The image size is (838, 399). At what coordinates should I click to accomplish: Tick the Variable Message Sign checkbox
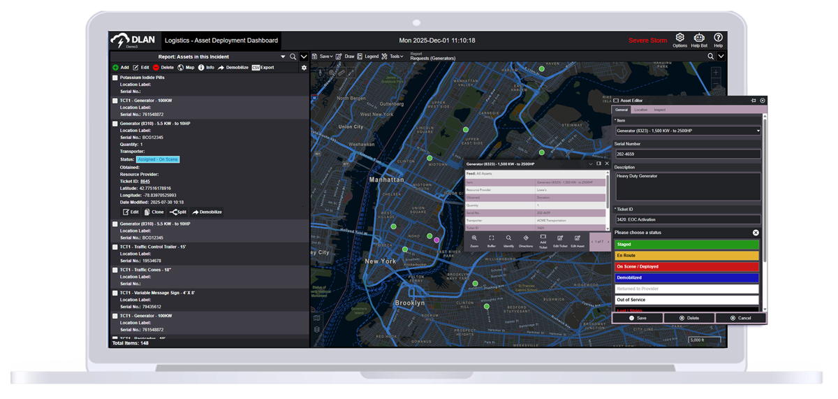[115, 293]
